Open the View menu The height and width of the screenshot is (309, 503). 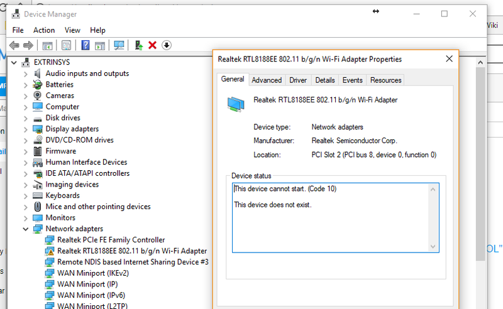click(x=72, y=30)
